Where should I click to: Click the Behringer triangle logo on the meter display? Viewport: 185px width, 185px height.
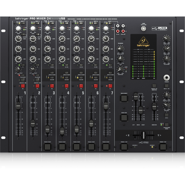pos(143,40)
